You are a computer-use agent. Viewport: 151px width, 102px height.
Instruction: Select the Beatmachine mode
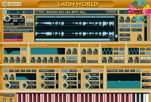(x=13, y=37)
